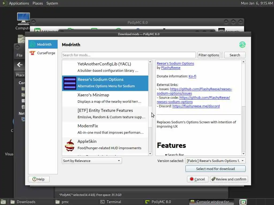The image size is (274, 205).
Task: Click the Modrinth logo icon at top right
Action: pos(242,45)
